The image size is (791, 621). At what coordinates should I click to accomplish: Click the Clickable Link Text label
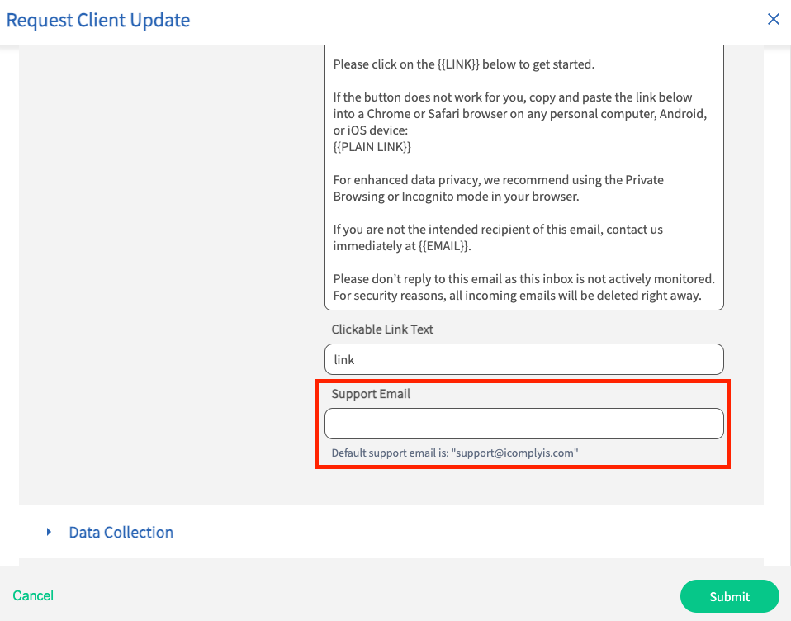click(x=382, y=329)
